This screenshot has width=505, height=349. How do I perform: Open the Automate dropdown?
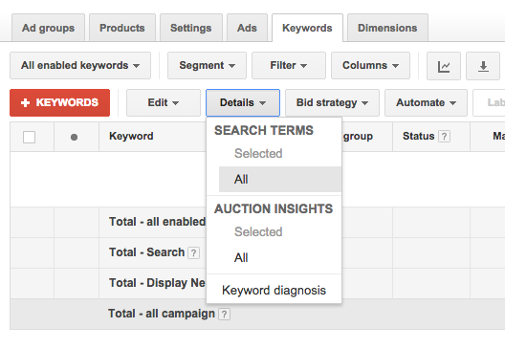pos(426,102)
